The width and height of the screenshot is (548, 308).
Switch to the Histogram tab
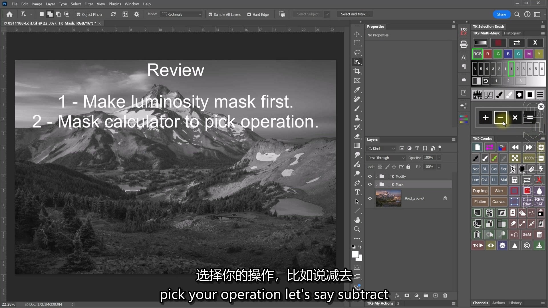click(x=512, y=33)
